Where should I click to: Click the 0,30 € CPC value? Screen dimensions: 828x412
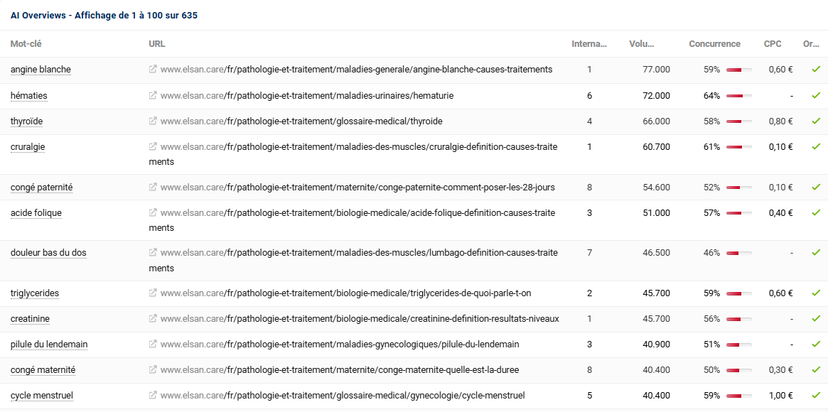coord(780,370)
